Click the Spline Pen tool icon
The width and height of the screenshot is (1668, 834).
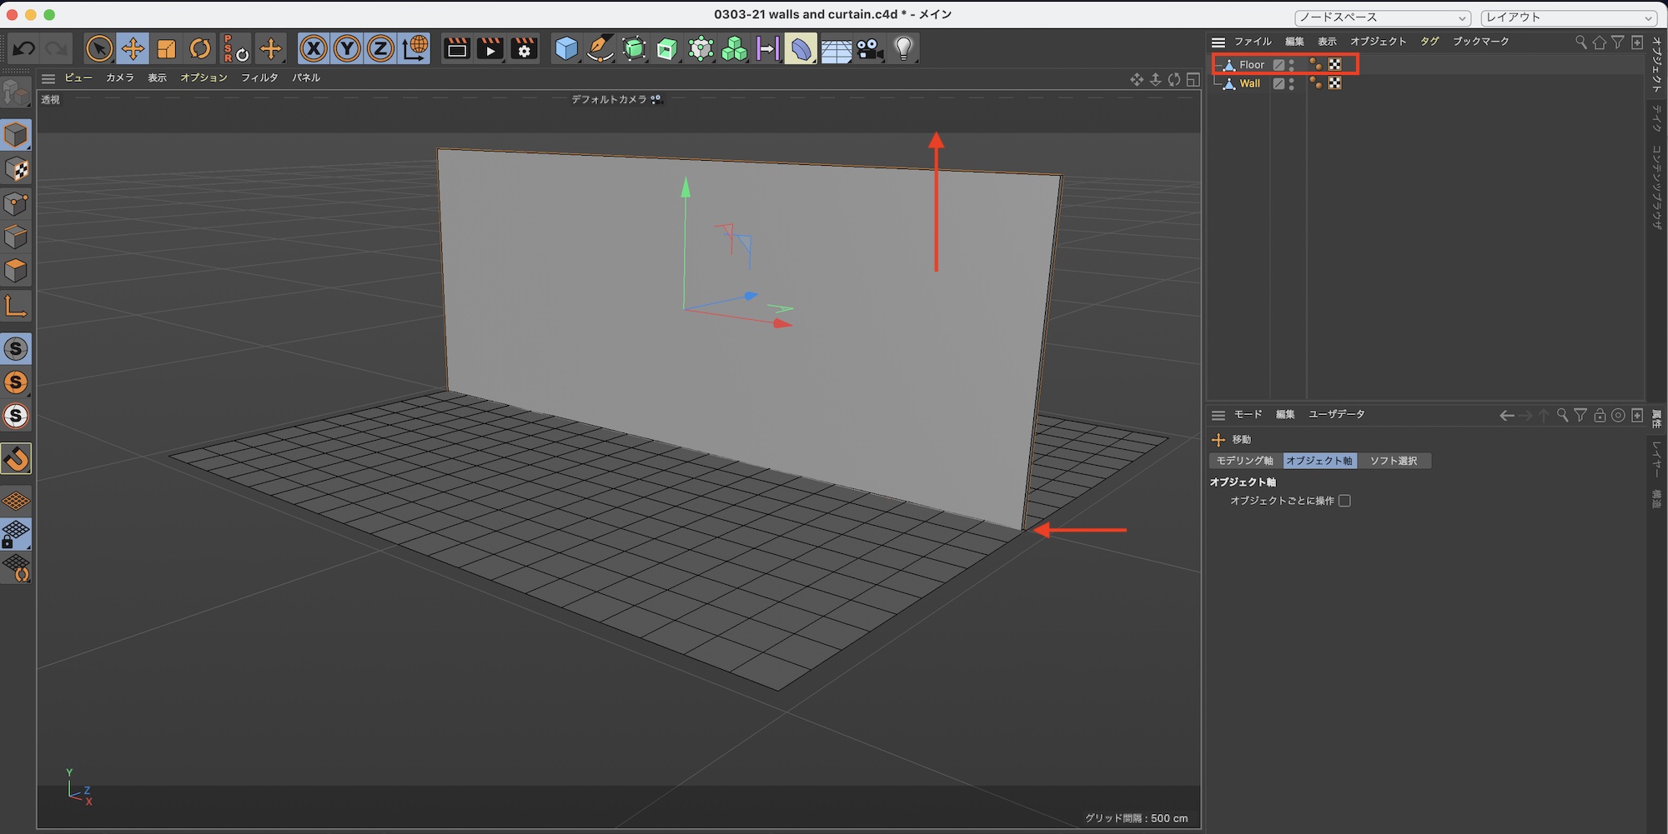tap(600, 49)
